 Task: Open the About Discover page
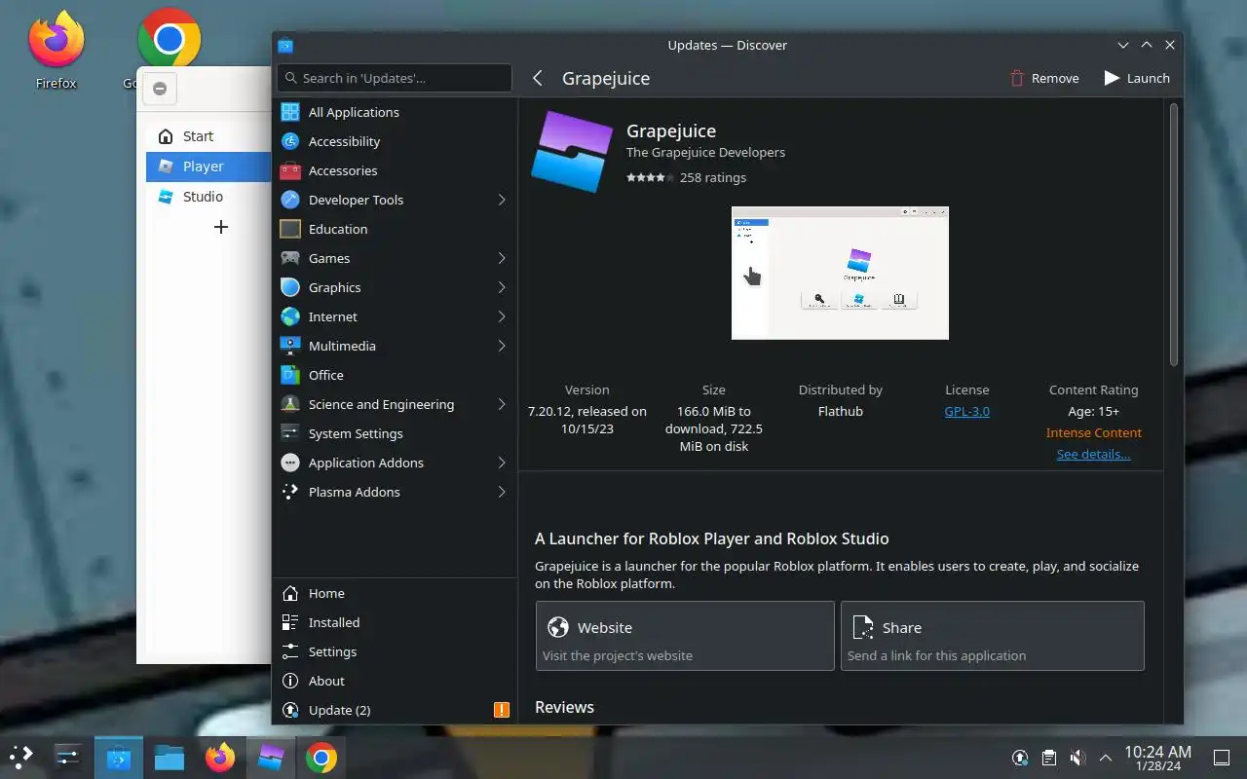pos(395,681)
